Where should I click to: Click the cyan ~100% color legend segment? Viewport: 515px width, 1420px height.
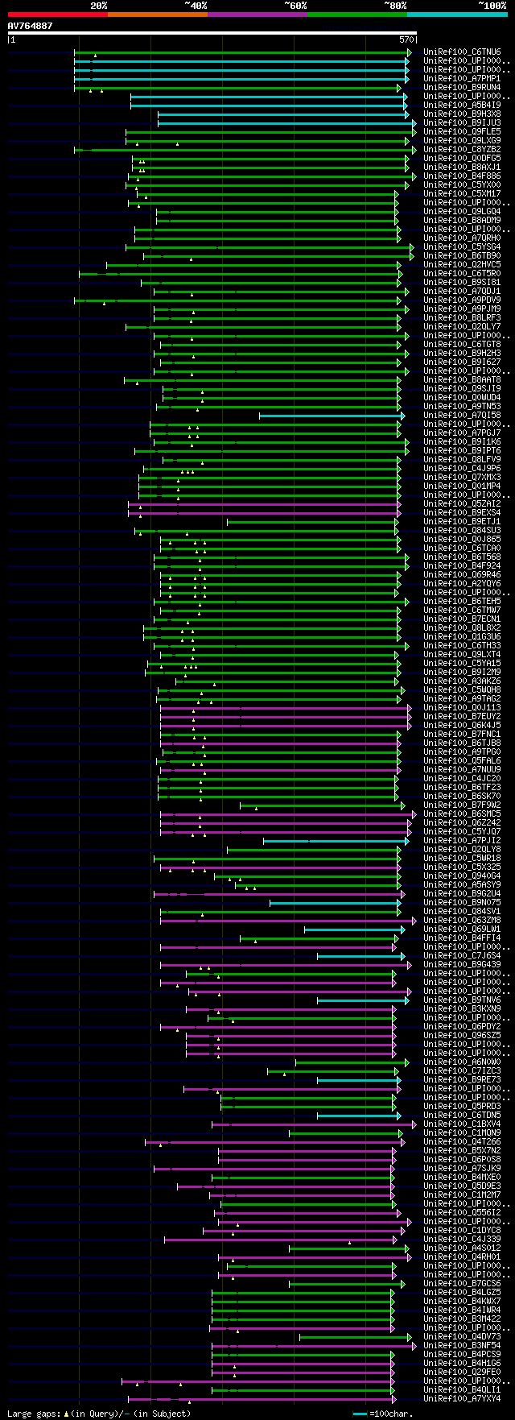coord(457,14)
